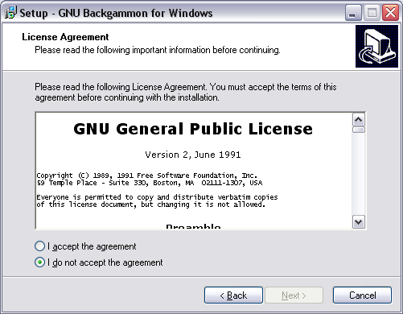Click the 'I accept the agreement' label text
403x314 pixels.
(x=92, y=246)
